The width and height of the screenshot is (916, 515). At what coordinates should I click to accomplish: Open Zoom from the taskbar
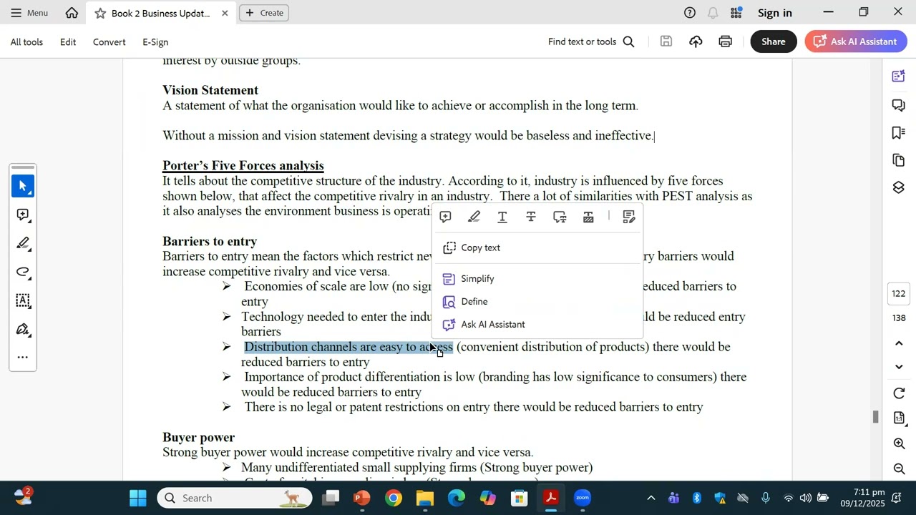point(583,498)
